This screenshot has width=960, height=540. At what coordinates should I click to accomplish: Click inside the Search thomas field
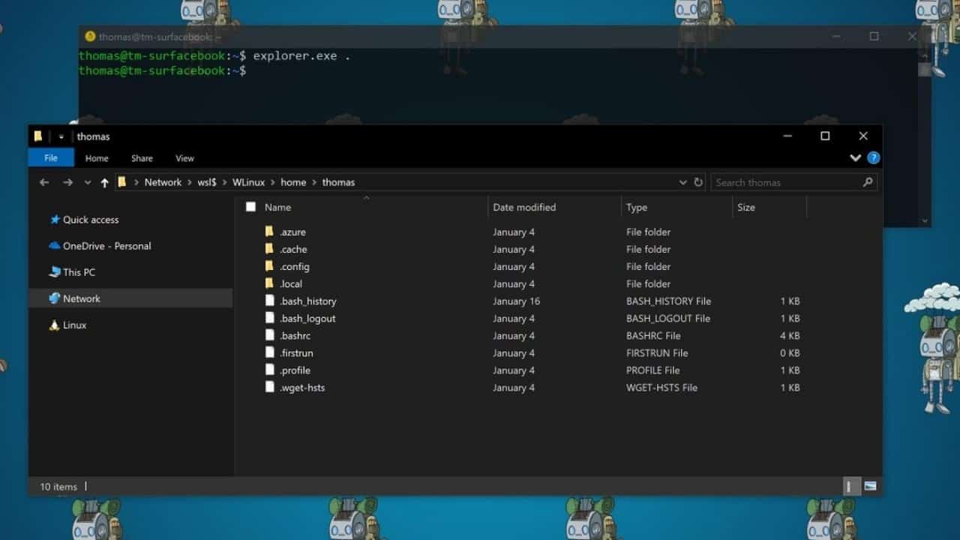[x=772, y=182]
